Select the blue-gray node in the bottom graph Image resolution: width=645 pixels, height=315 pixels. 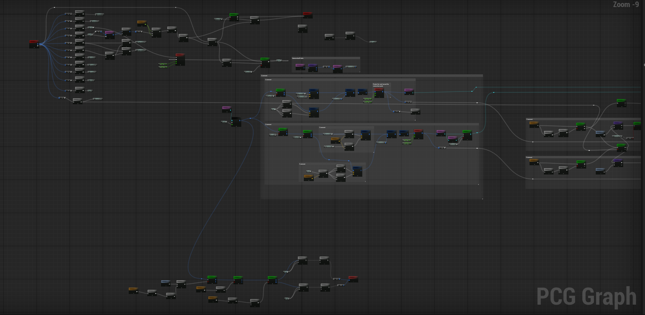pyautogui.click(x=166, y=283)
